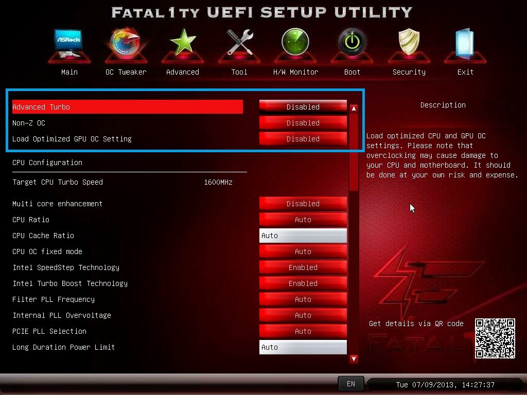Select the CPU OC fixed mode label

pos(47,252)
